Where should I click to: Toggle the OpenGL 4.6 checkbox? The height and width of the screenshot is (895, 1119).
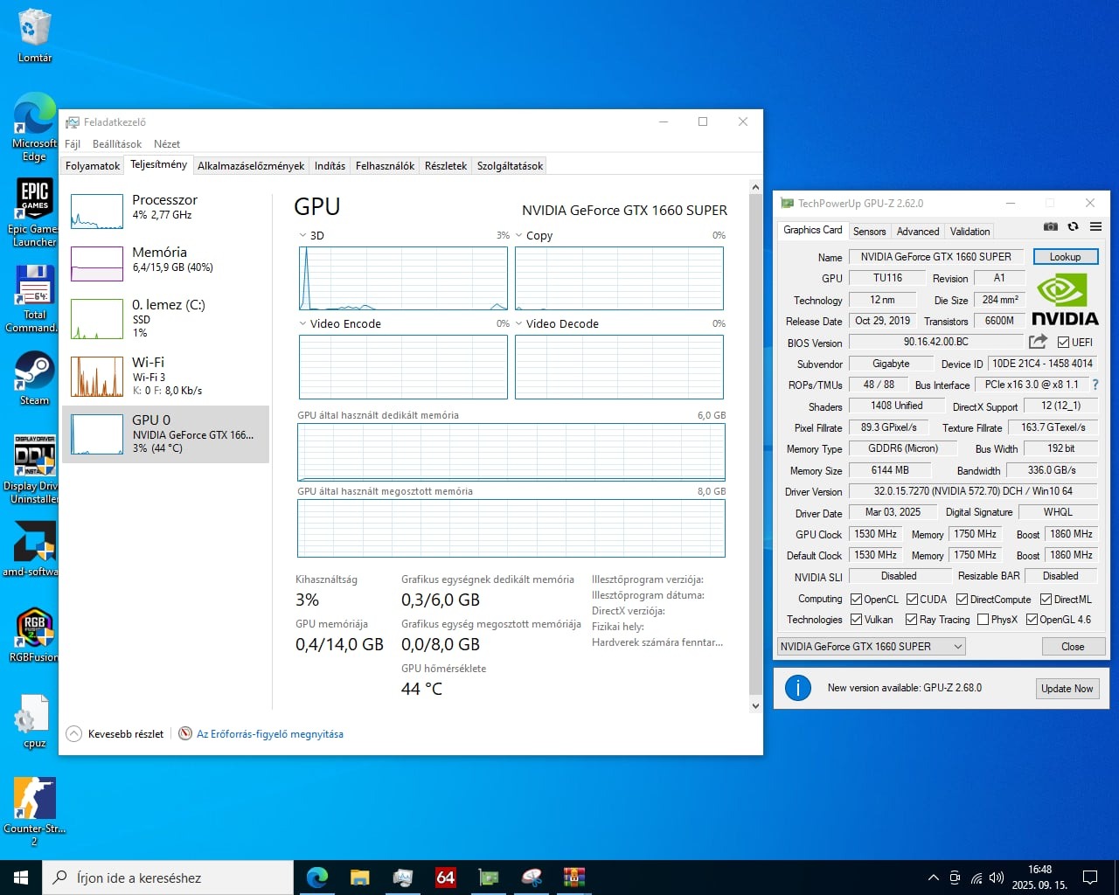click(x=1032, y=620)
